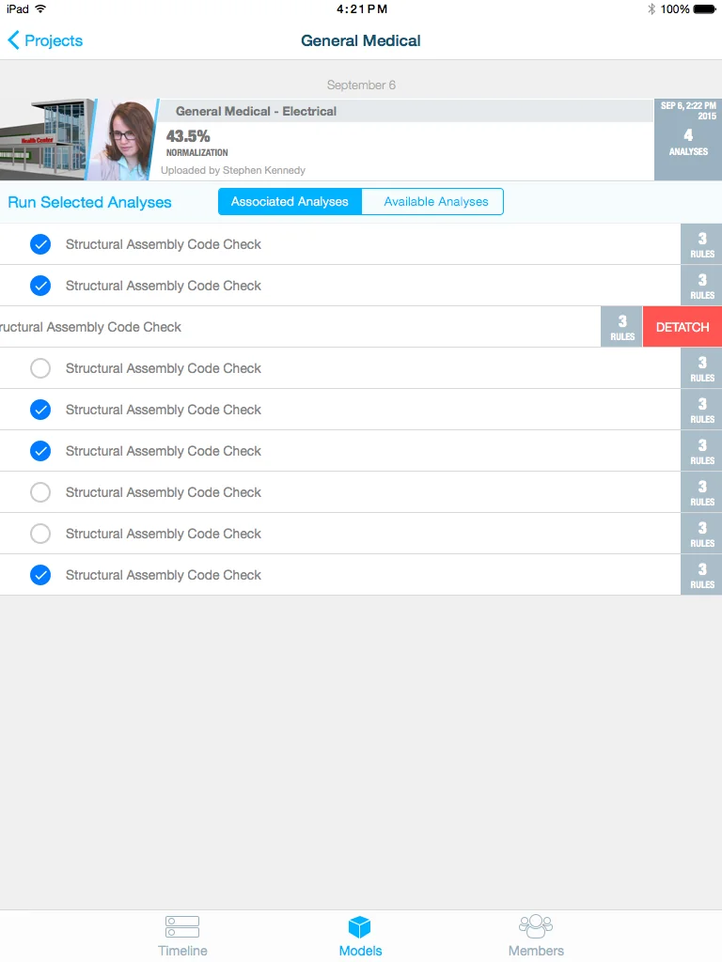Screen dimensions: 722x962
Task: Switch to Available Analyses tab
Action: point(432,201)
